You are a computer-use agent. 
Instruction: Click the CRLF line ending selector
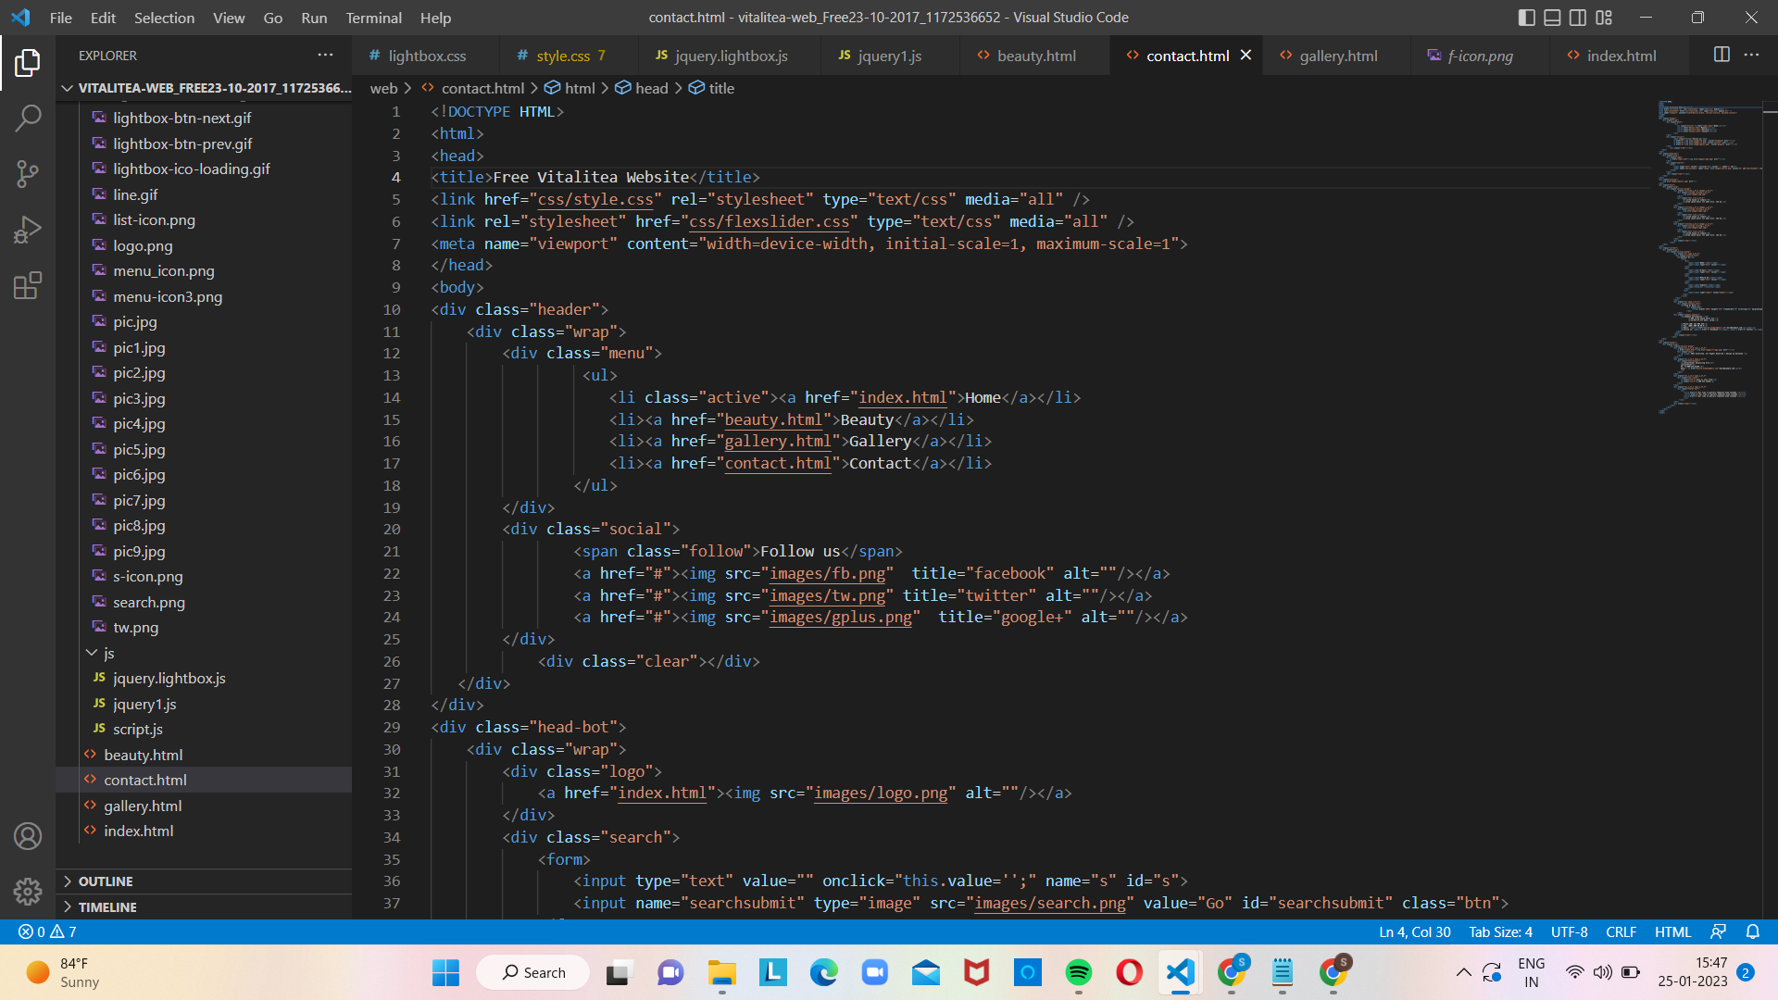tap(1621, 931)
